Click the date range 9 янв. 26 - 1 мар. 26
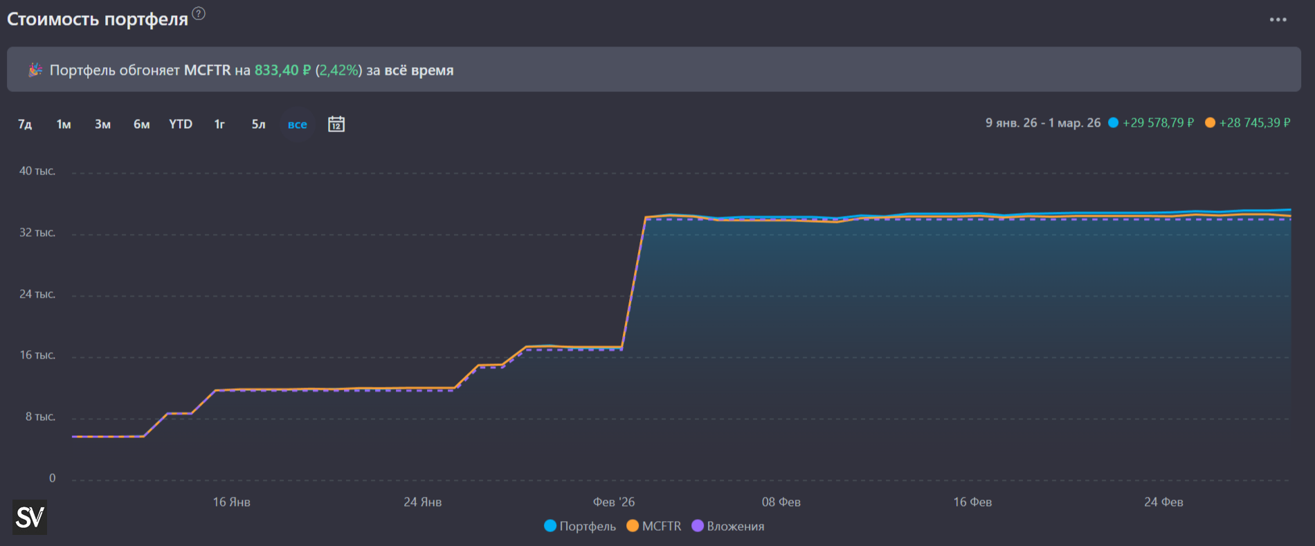This screenshot has width=1315, height=546. [1042, 122]
